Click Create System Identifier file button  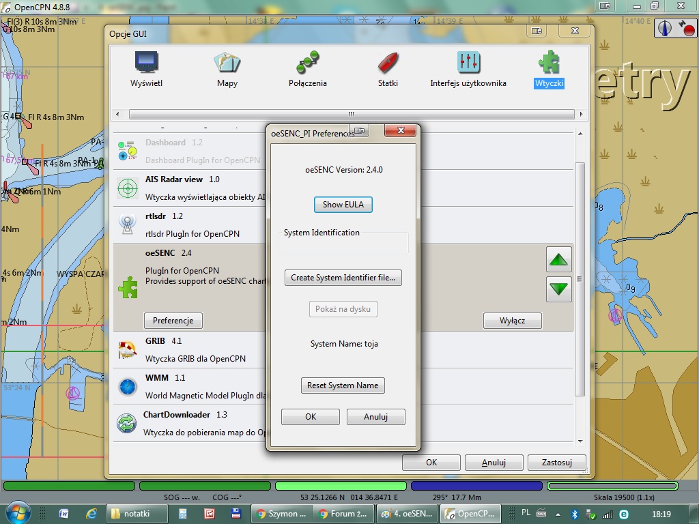(x=343, y=278)
